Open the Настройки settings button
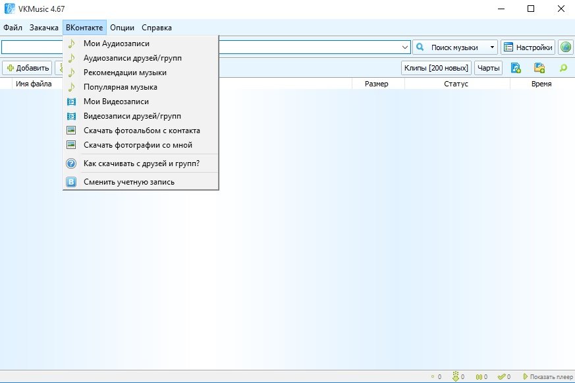Screen dimensions: 575x383 tap(528, 47)
